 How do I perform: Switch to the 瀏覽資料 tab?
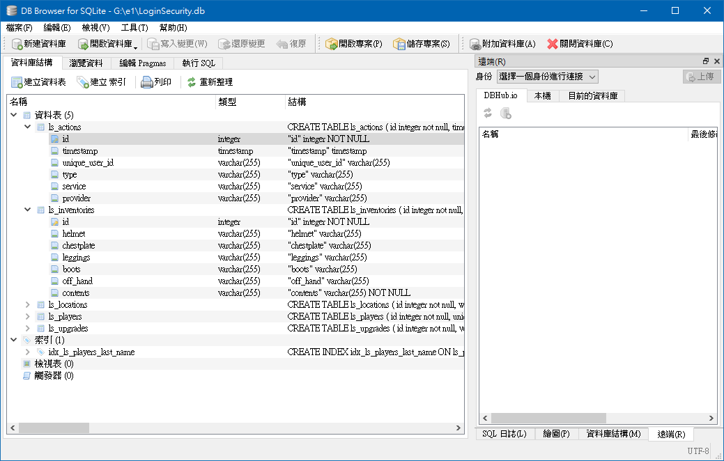pos(86,63)
